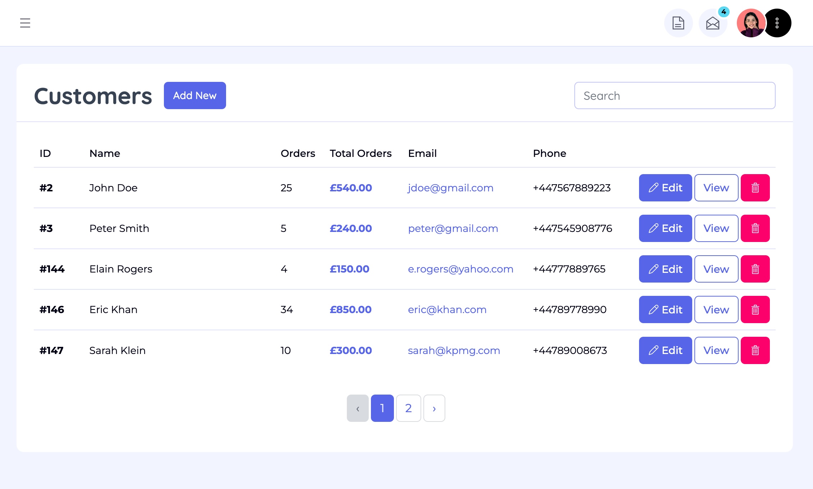Edit John Doe's record
Screen dimensions: 813x489
pos(665,188)
